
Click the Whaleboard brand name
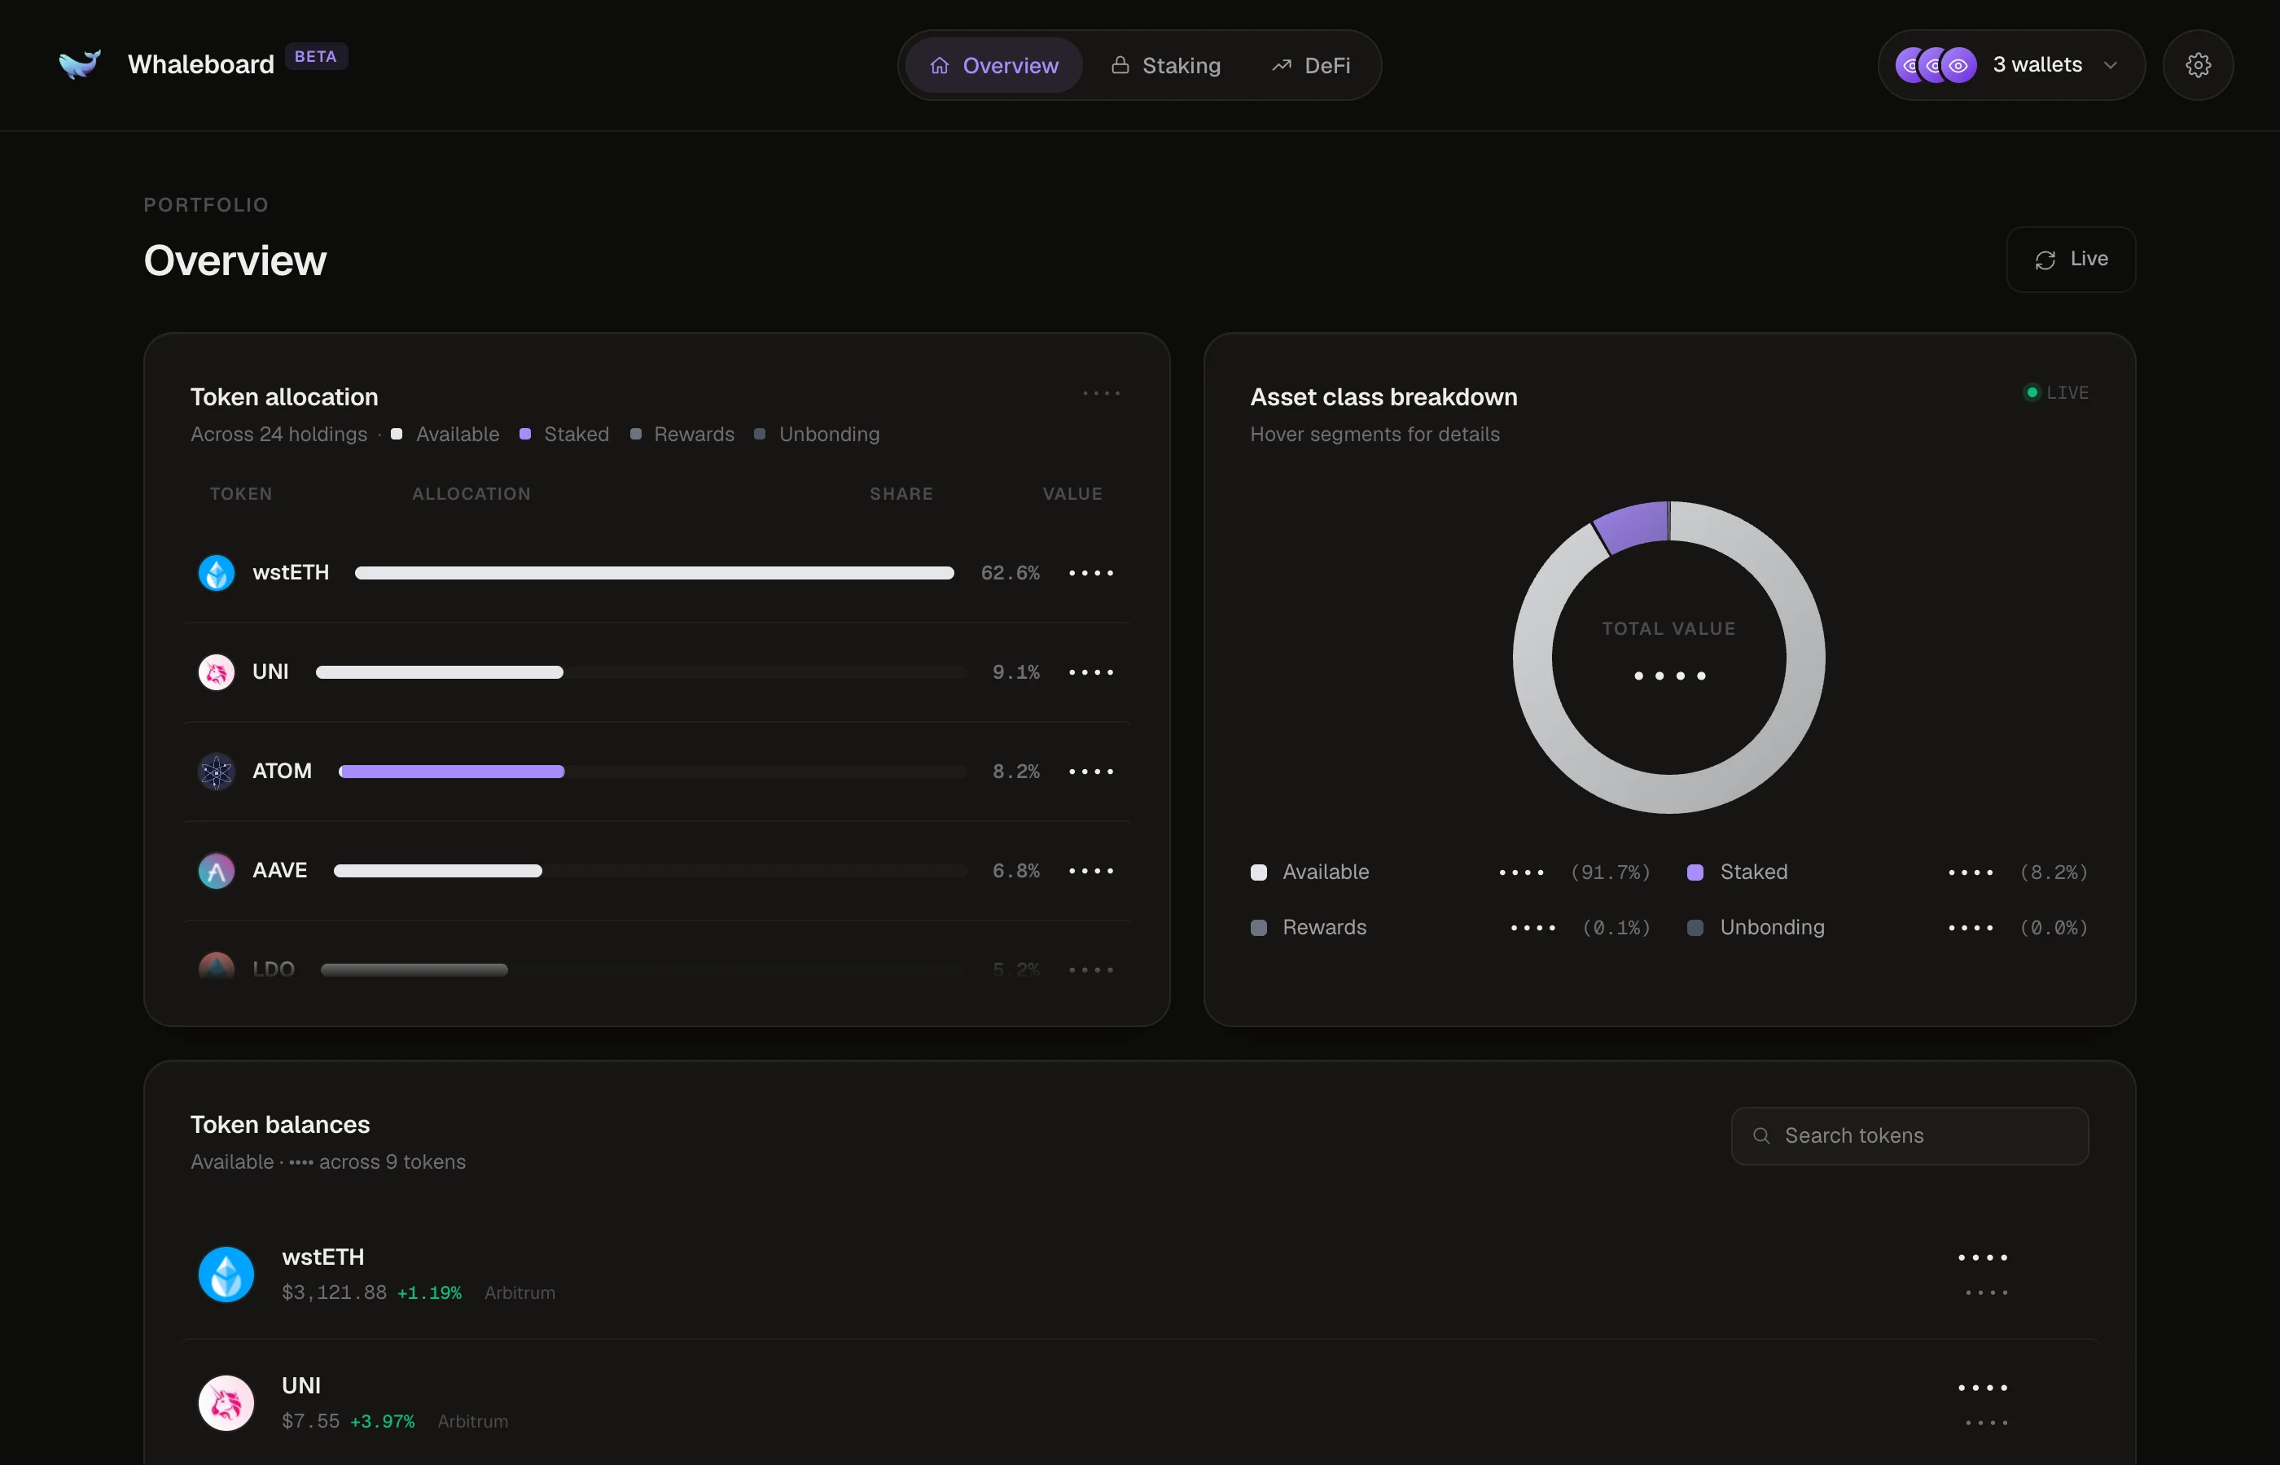pyautogui.click(x=201, y=64)
